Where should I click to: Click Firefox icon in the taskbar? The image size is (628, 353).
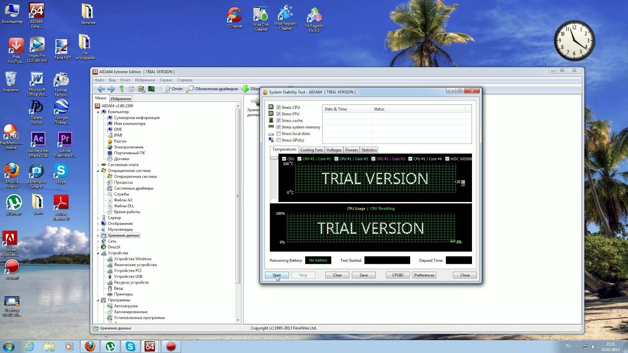point(90,346)
